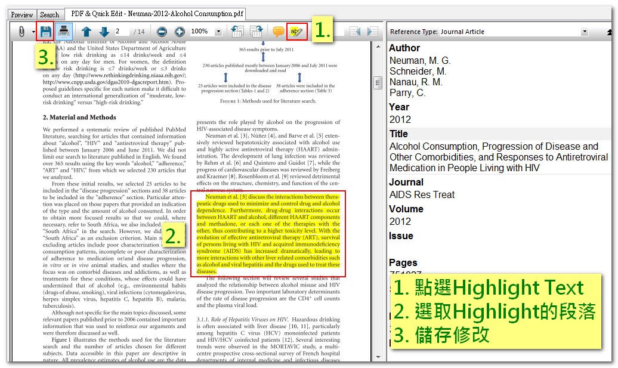Click the Author field label
The image size is (618, 368).
(404, 48)
